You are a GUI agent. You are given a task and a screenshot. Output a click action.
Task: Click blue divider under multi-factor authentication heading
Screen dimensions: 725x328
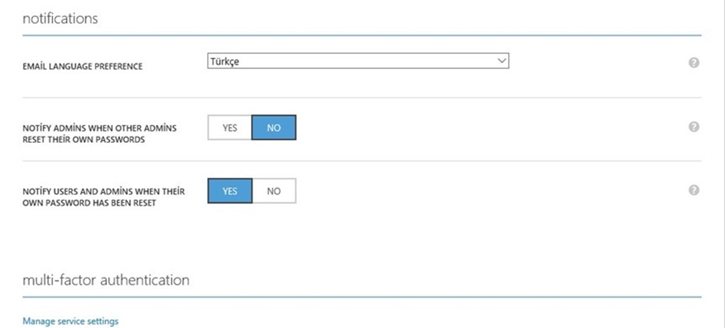pyautogui.click(x=362, y=297)
